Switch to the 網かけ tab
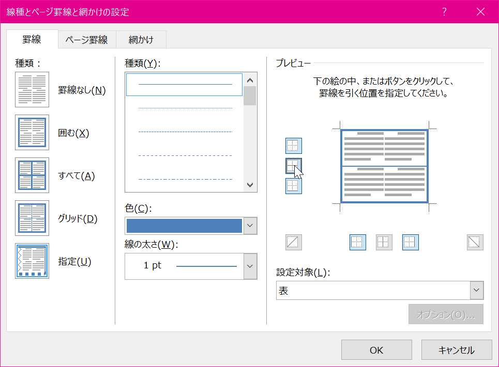Viewport: 499px width, 367px height. pos(141,40)
